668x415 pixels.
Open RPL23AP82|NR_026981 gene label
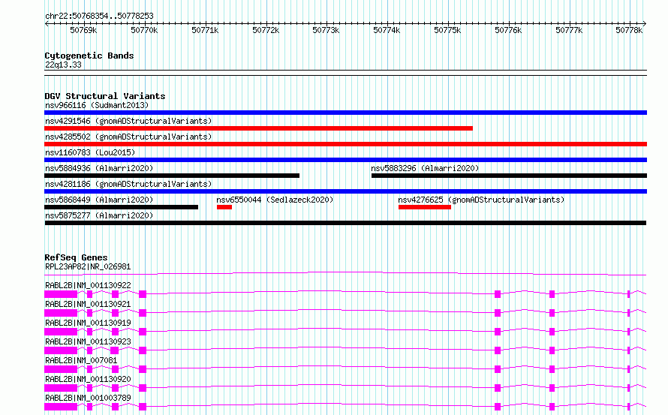(88, 266)
